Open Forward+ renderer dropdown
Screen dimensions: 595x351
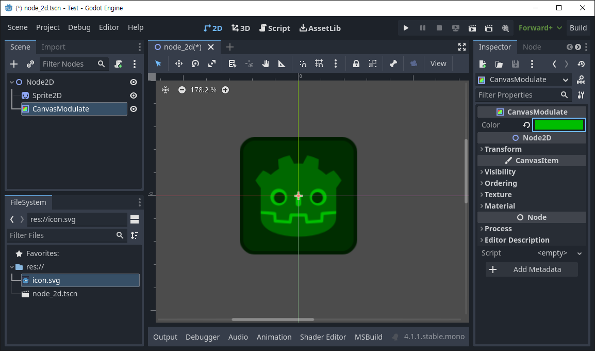tap(540, 28)
